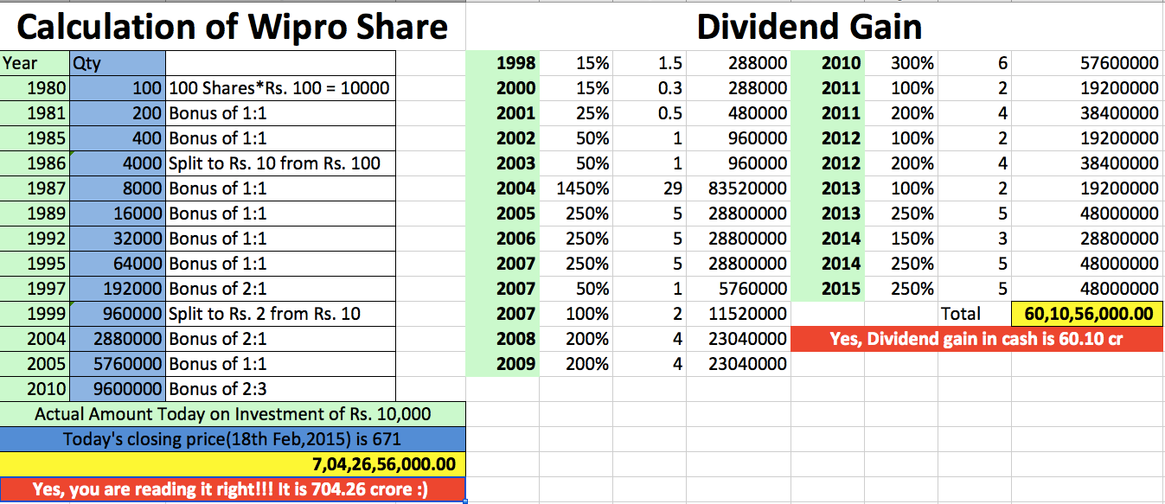
Task: Select 'Yes, Dividend gain in cash is 60.10 cr'
Action: 977,339
